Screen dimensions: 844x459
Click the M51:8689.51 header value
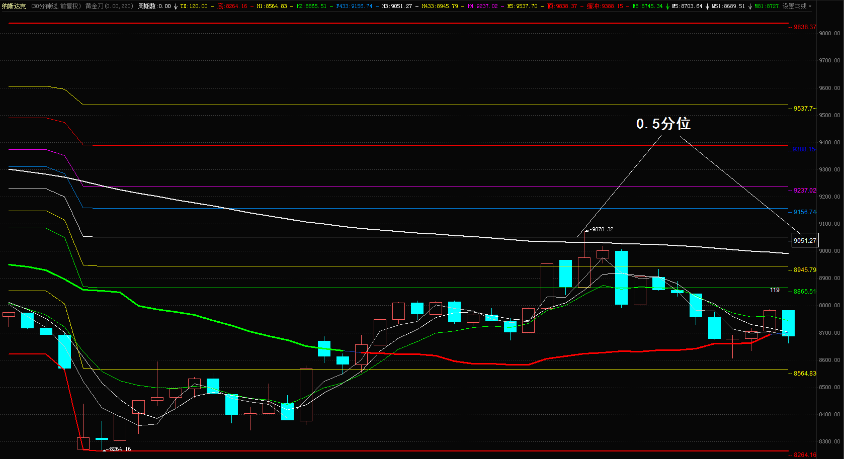coord(728,6)
